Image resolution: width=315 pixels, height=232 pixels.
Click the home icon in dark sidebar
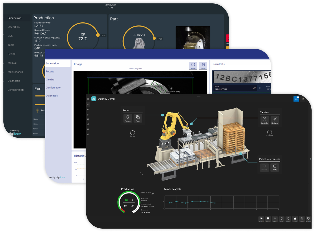click(x=88, y=104)
